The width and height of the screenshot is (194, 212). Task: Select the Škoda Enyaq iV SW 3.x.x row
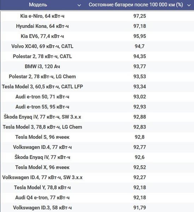[x=98, y=117]
